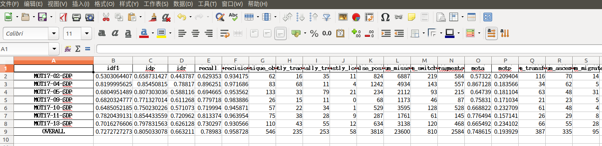Format cell as number 0.0

point(327,34)
